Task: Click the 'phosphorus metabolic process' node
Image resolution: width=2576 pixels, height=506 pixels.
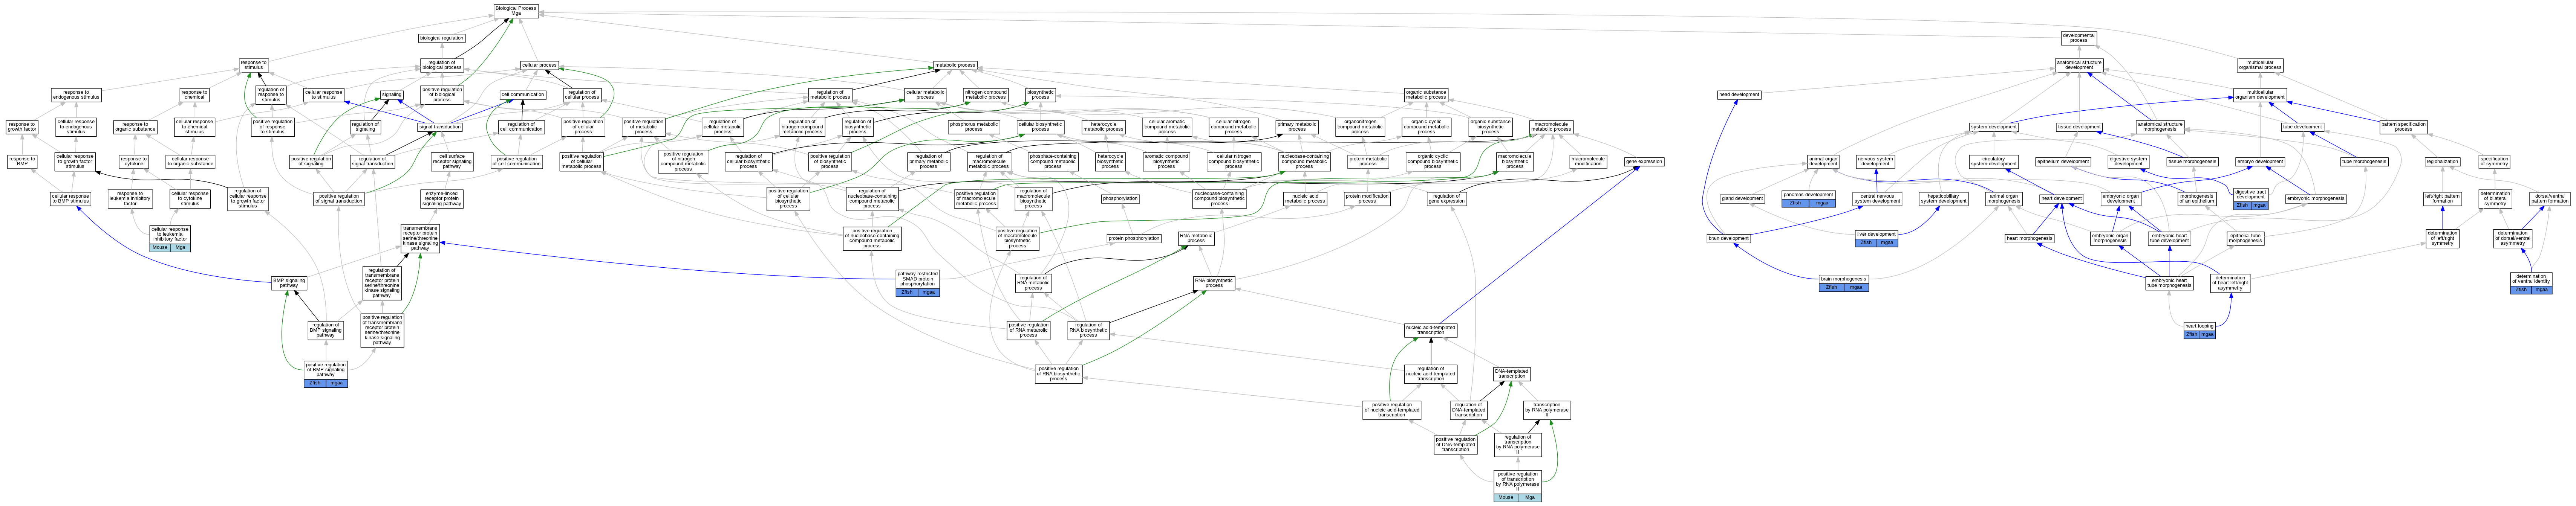Action: click(x=974, y=127)
